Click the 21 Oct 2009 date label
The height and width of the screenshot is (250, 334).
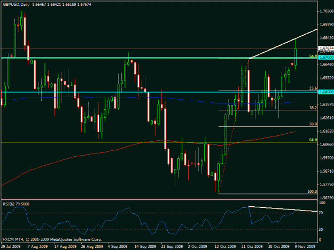tap(252, 246)
